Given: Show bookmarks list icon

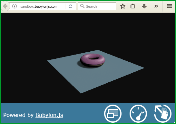Looking at the screenshot, I should click(133, 6).
